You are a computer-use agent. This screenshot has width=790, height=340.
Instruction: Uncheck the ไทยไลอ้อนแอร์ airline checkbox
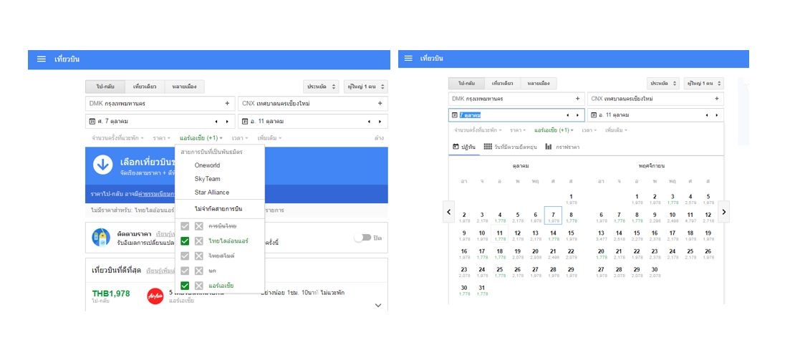coord(185,241)
